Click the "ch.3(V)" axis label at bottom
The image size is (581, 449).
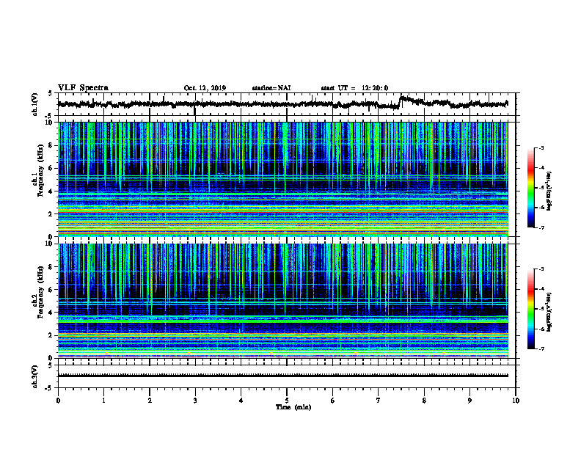[x=35, y=376]
